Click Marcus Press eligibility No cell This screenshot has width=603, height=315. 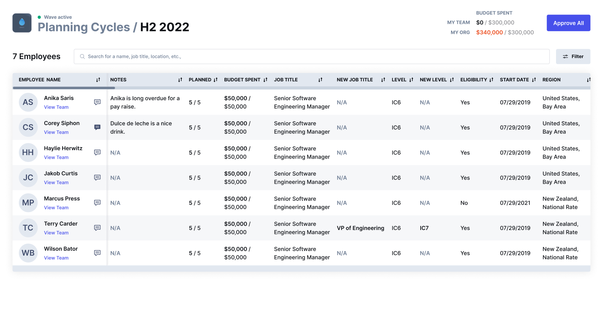[x=464, y=203]
